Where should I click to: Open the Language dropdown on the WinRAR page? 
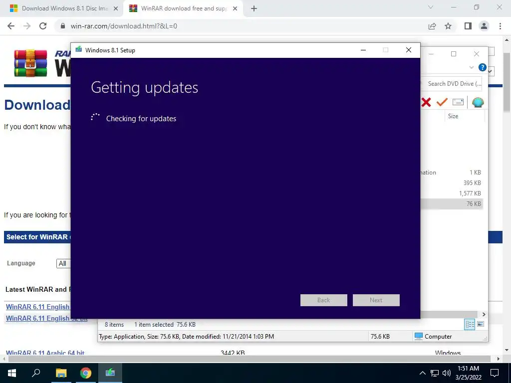pyautogui.click(x=63, y=263)
